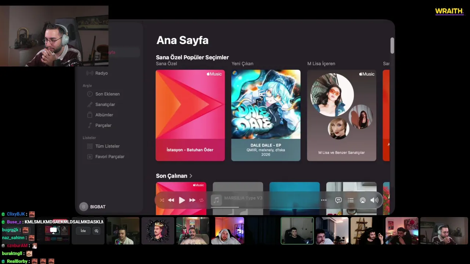Viewport: 470px width, 264px height.
Task: Open the İstasyon - Batuhan Öder card
Action: pyautogui.click(x=190, y=115)
